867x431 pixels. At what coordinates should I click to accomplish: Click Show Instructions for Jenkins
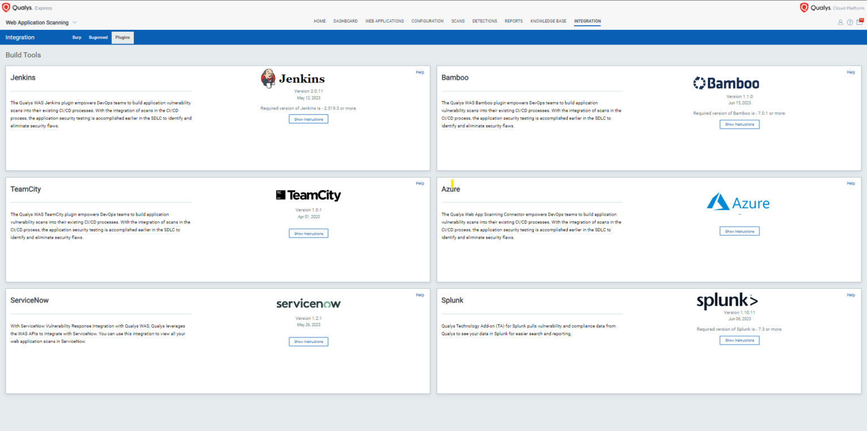308,118
